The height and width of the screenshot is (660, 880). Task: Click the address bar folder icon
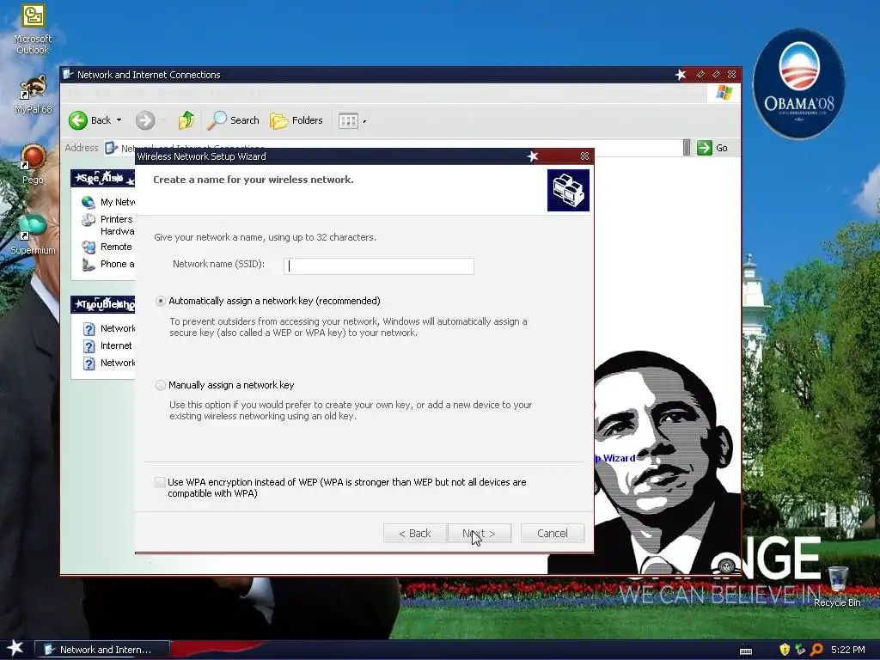coord(111,148)
